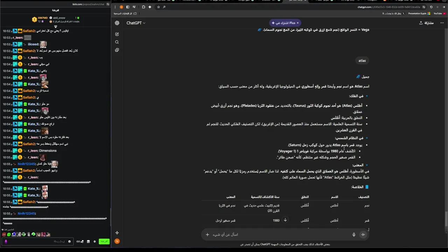This screenshot has width=448, height=252.
Task: Click username ab0_snow in the leaderboard
Action: 59,18
